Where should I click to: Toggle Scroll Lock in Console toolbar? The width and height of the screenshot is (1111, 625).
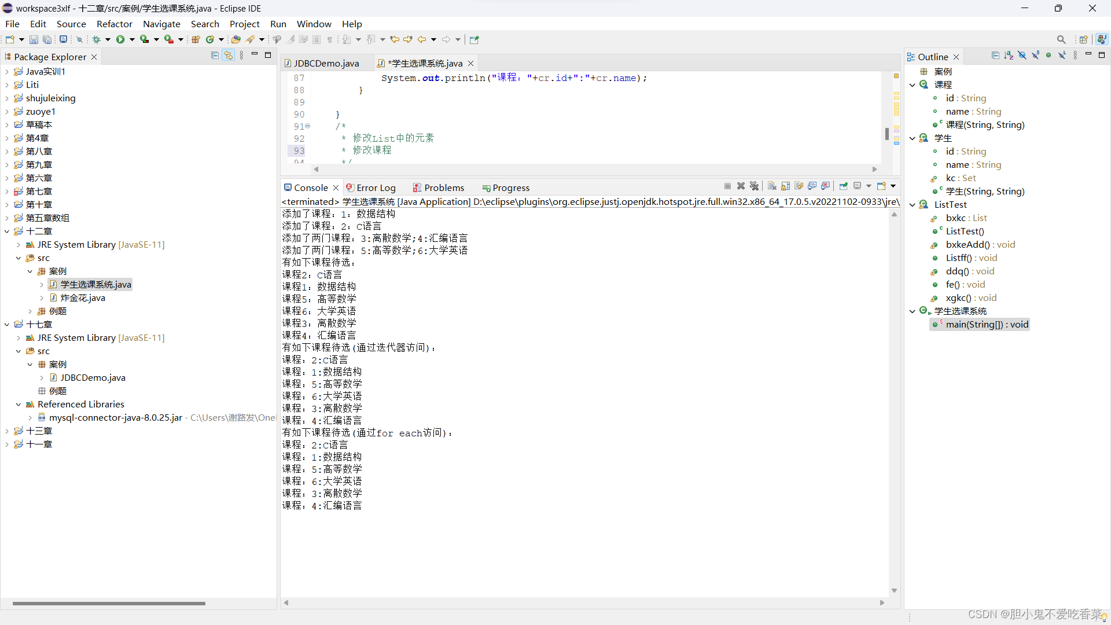[786, 186]
